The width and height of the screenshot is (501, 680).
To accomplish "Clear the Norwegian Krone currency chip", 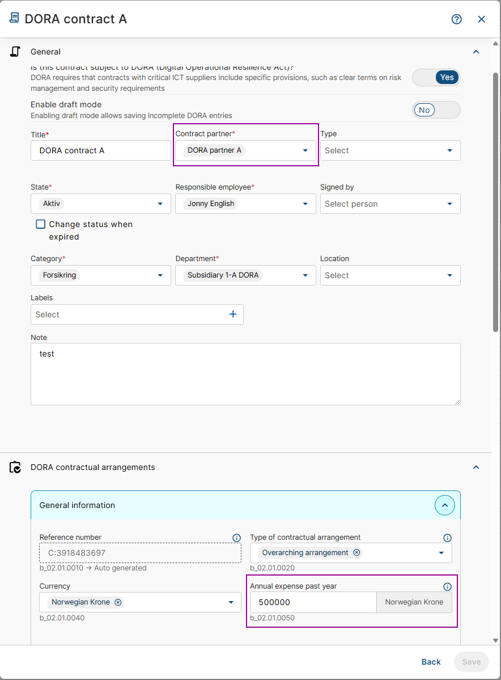I will [118, 602].
